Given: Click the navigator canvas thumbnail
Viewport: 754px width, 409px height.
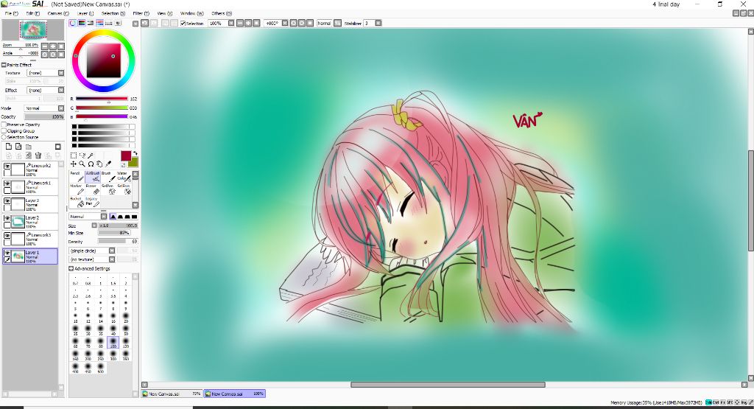Looking at the screenshot, I should click(x=32, y=29).
